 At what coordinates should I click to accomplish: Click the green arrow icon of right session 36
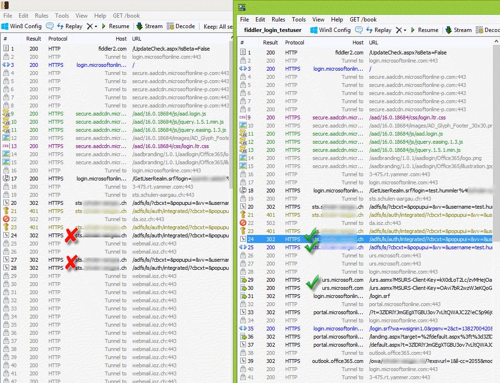243,337
